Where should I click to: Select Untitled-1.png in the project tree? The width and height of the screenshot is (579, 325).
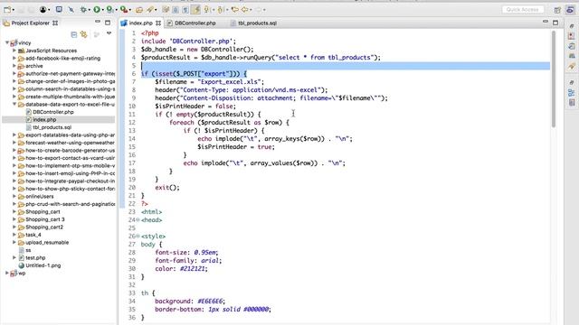[x=43, y=265]
